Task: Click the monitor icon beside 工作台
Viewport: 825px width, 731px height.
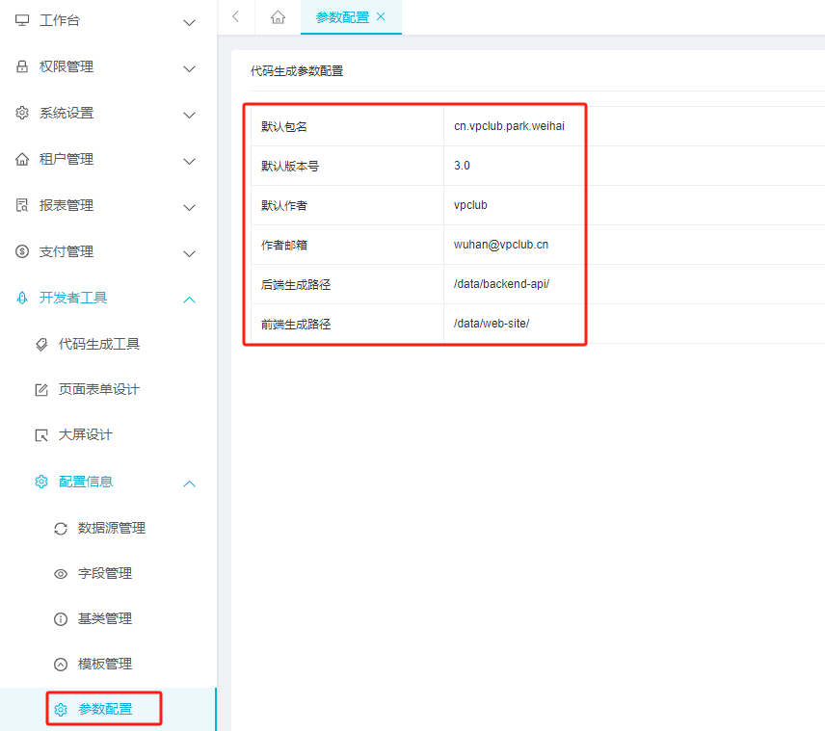Action: point(22,20)
